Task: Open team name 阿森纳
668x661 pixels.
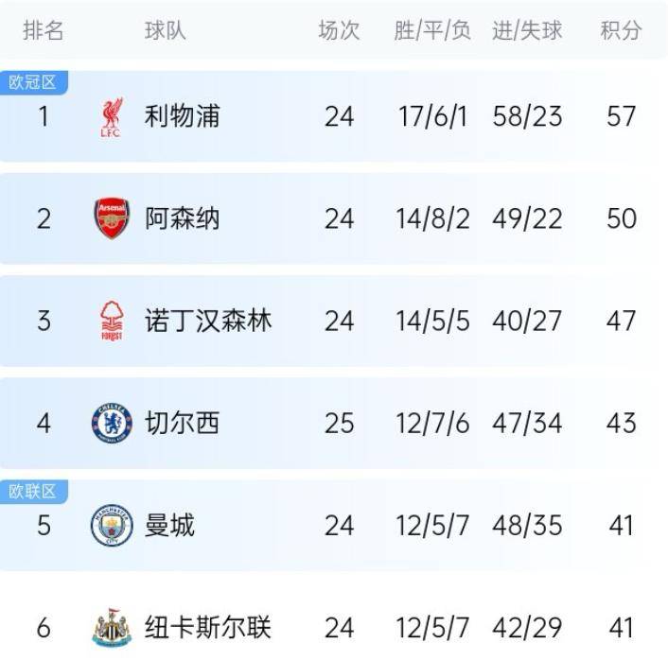Action: pyautogui.click(x=182, y=218)
